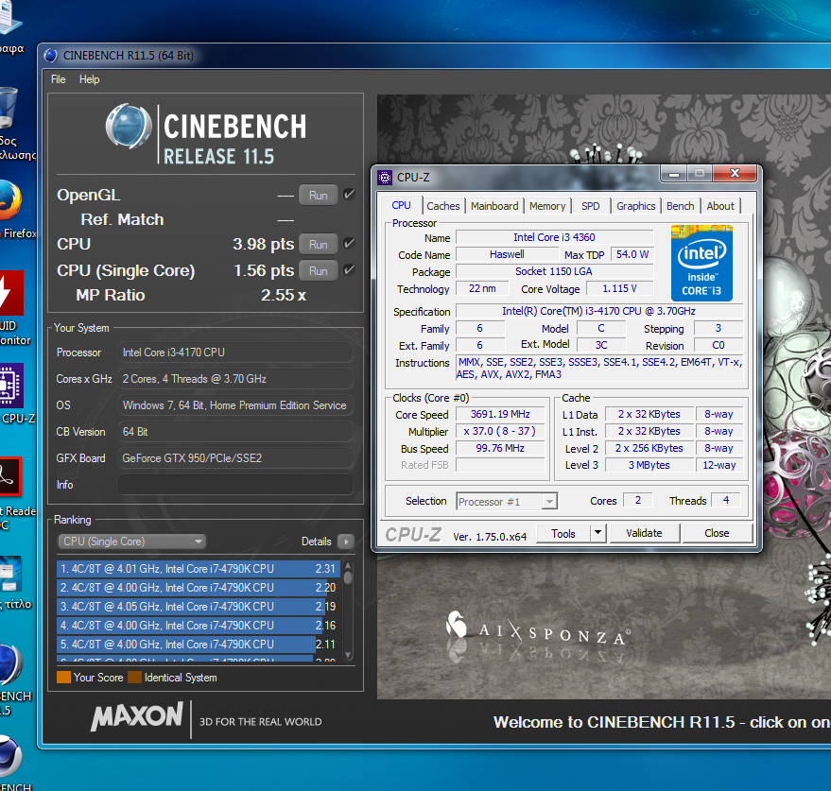Open the File menu in CINEBENCH
Image resolution: width=831 pixels, height=791 pixels.
pyautogui.click(x=59, y=79)
